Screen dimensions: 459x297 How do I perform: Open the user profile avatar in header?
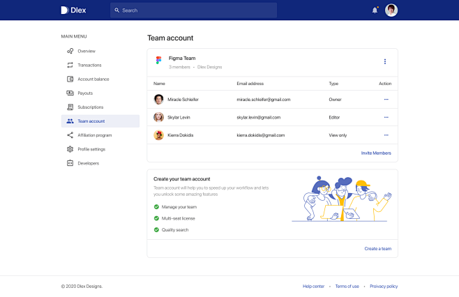click(x=391, y=10)
